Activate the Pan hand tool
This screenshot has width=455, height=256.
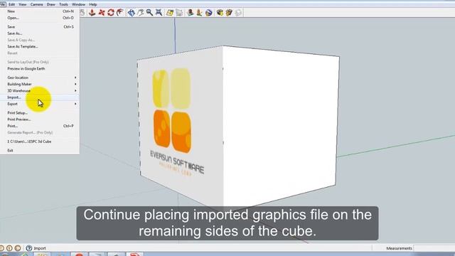141,13
